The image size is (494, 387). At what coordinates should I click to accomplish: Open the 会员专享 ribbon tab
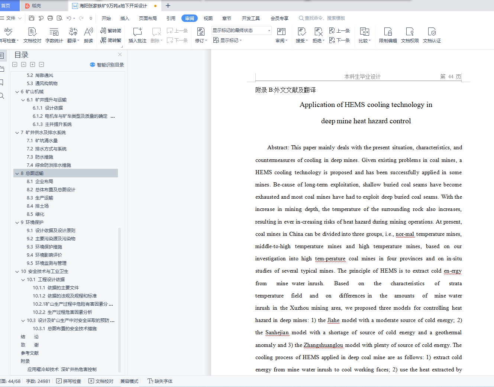[280, 18]
